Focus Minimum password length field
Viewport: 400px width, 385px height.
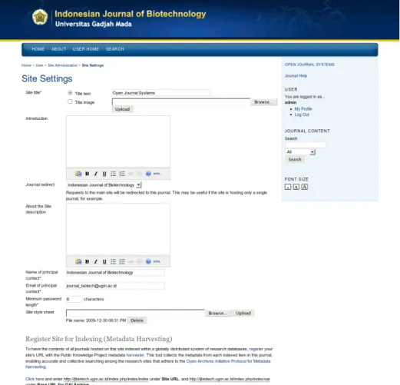(74, 299)
